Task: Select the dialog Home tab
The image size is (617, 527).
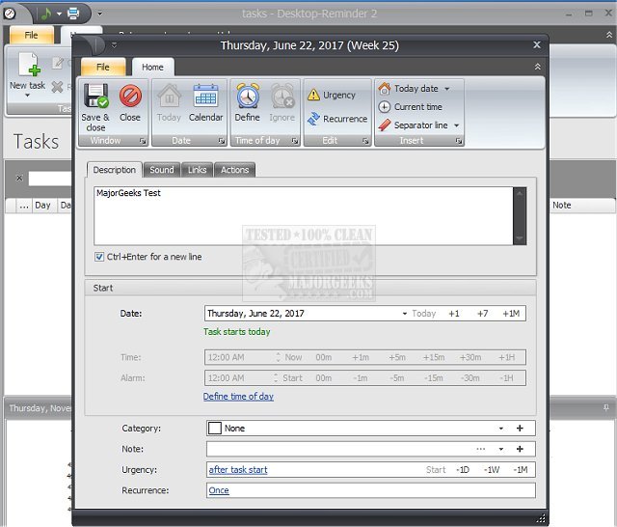Action: tap(152, 67)
